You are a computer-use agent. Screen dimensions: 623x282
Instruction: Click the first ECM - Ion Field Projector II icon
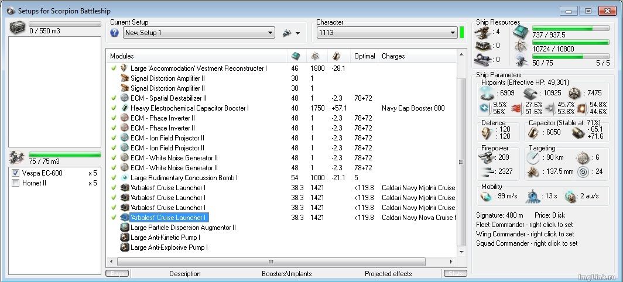click(124, 138)
